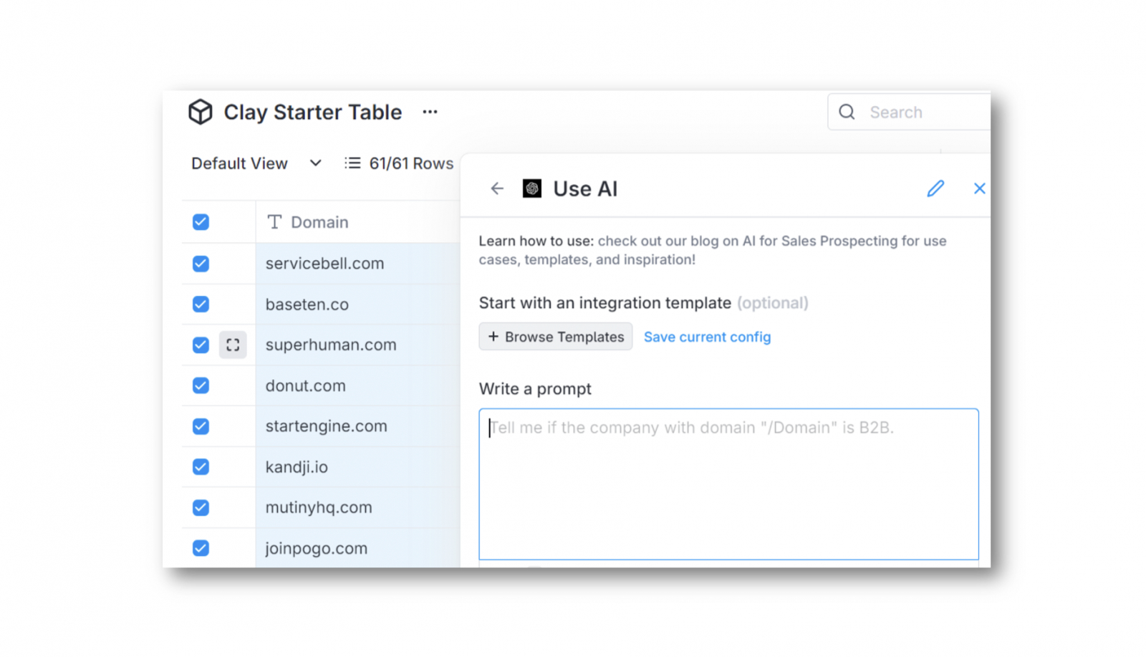Click the Browse Templates button
This screenshot has height=657, width=1146.
(x=556, y=337)
